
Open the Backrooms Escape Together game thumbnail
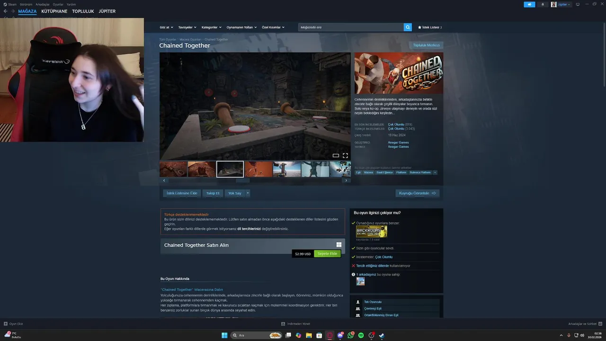click(x=372, y=232)
